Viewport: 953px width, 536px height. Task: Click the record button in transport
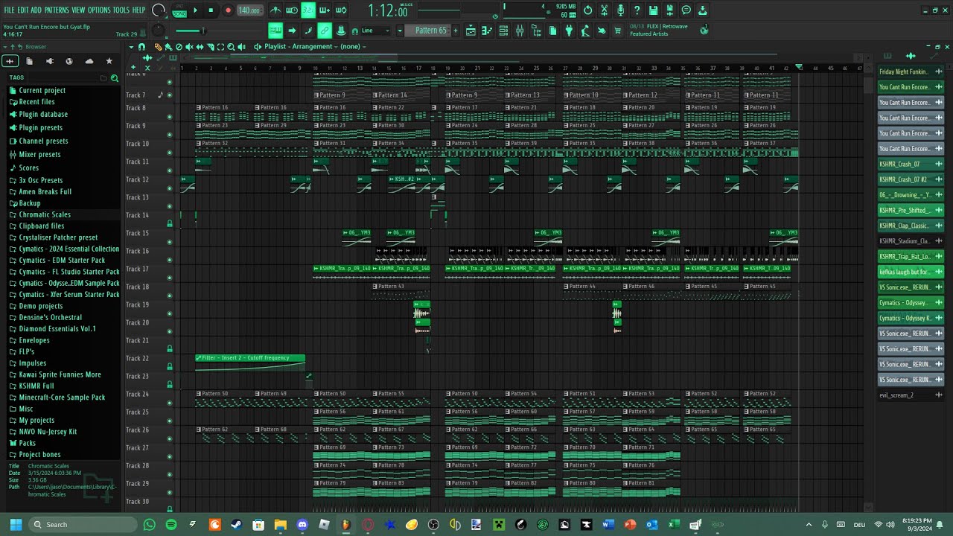pos(228,10)
